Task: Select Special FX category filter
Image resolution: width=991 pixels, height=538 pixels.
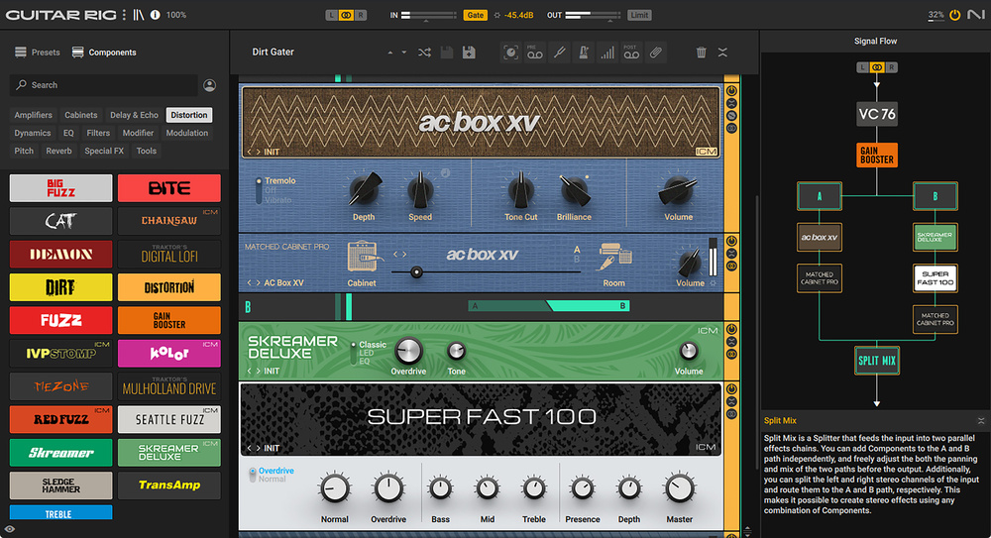Action: (x=104, y=151)
